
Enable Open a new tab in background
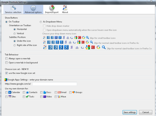coord(7,63)
